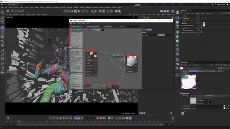
Task: Add a Null object from right palette
Action: (177, 13)
